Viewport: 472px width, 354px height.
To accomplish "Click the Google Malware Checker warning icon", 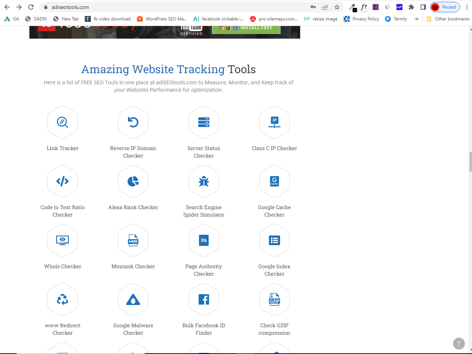I will coord(133,299).
